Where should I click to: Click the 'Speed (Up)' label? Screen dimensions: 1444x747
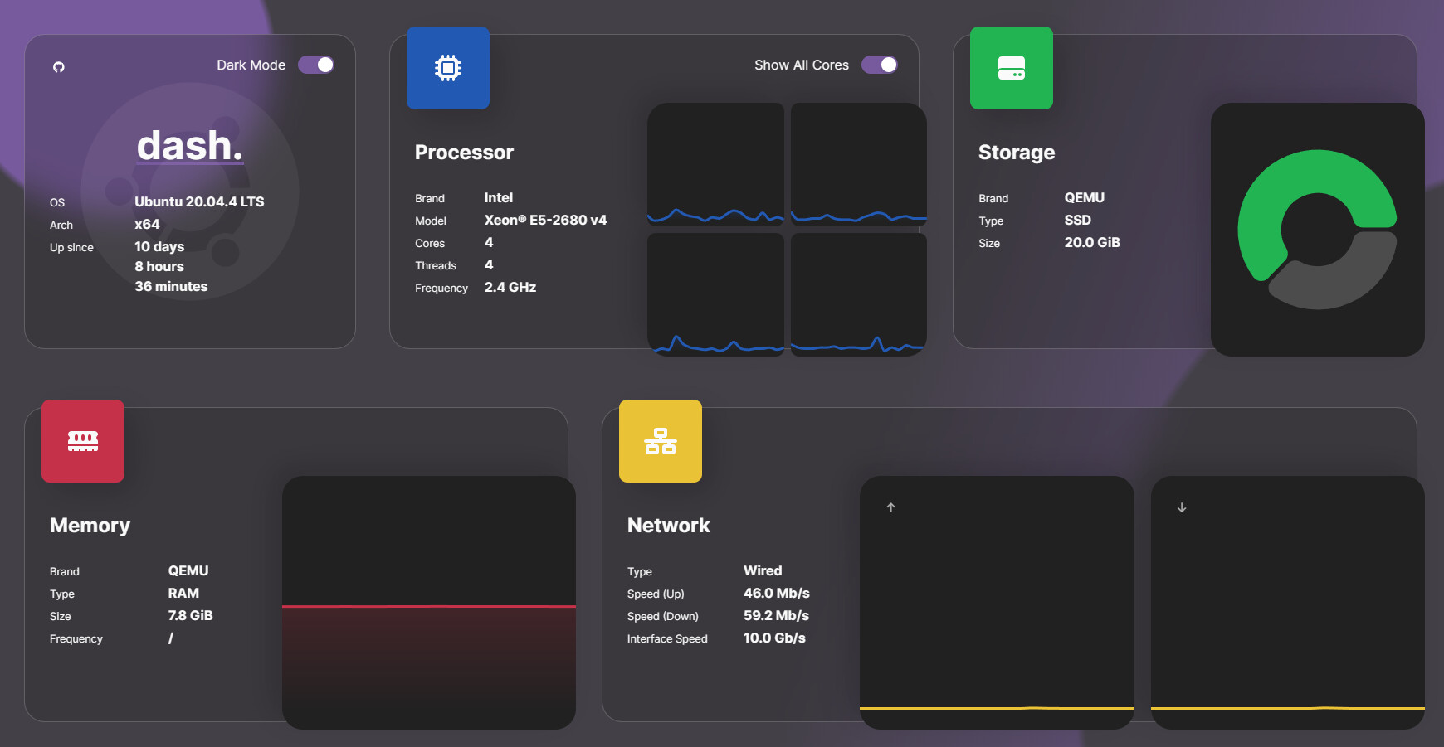point(656,594)
